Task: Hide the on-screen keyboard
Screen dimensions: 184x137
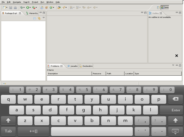Action: coord(175,132)
